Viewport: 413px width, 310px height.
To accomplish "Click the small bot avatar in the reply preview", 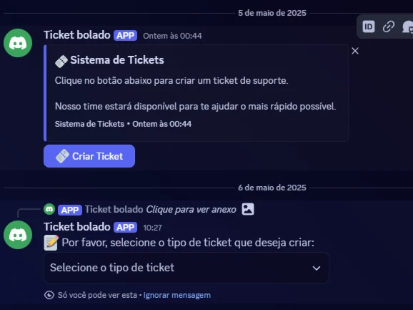I will pos(49,209).
